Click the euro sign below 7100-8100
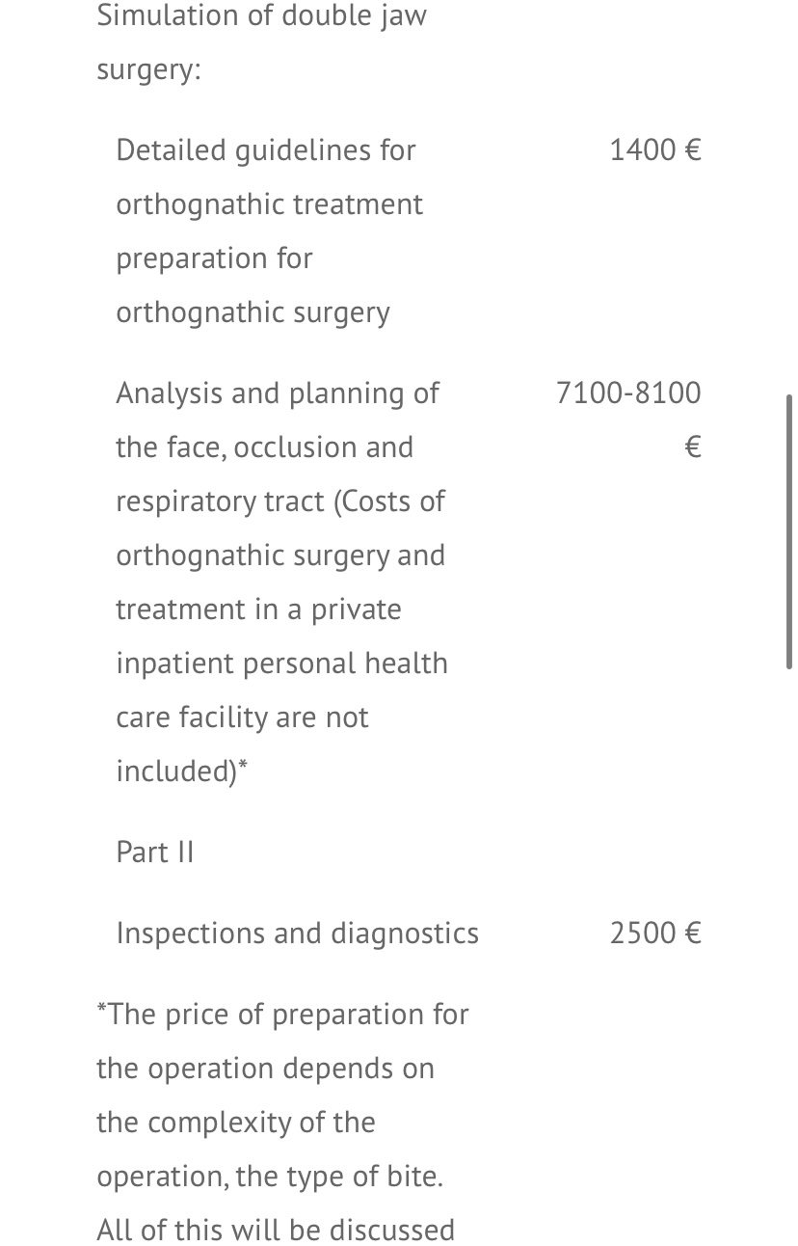The image size is (798, 1246). 692,447
